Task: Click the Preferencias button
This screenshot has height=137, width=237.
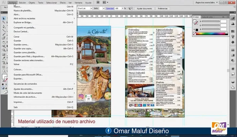Action: (163, 8)
